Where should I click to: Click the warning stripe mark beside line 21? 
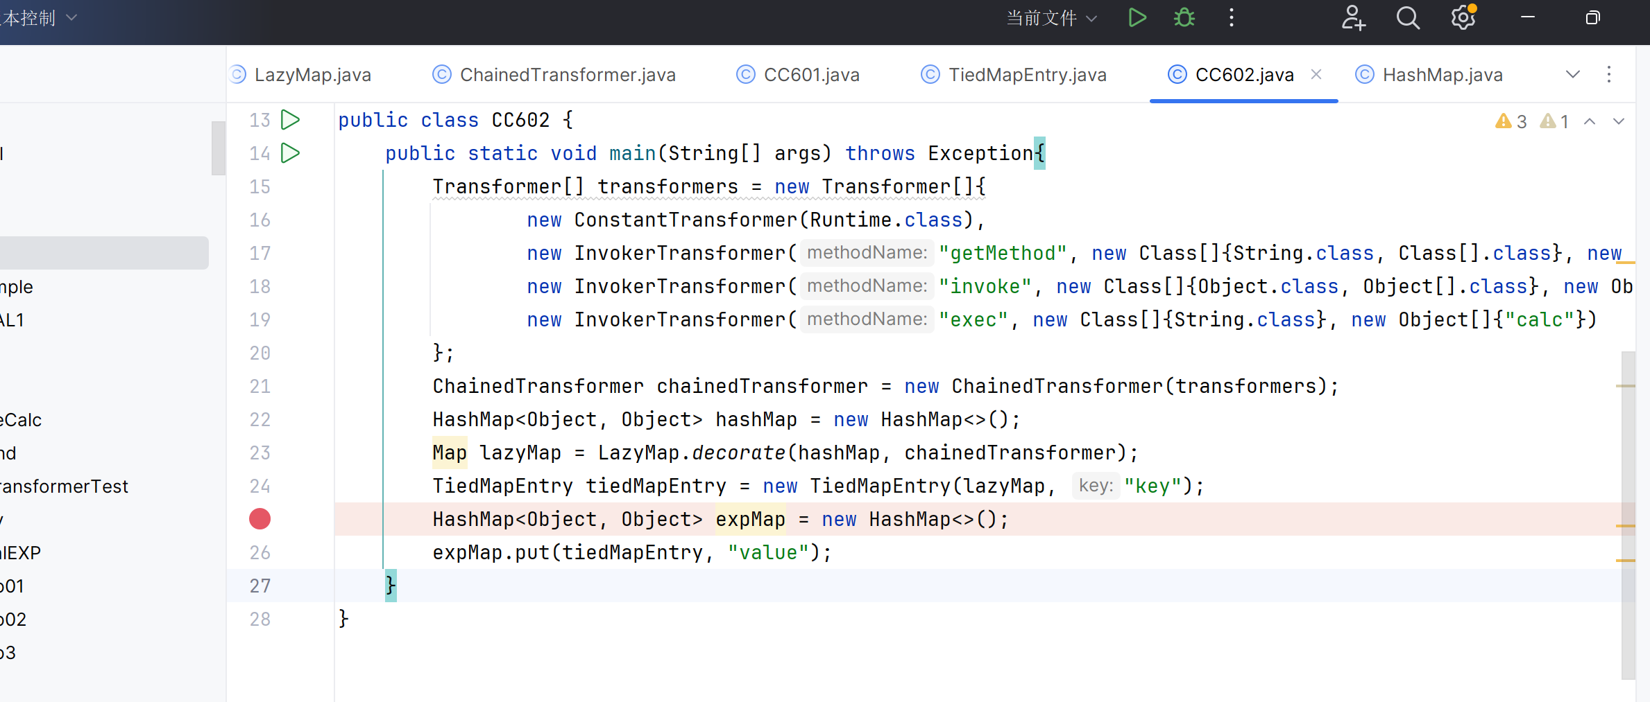[x=1626, y=386]
